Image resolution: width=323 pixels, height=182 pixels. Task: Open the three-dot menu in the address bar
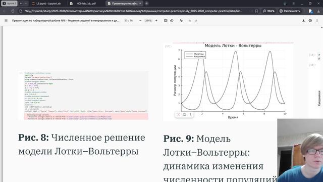tap(251, 11)
